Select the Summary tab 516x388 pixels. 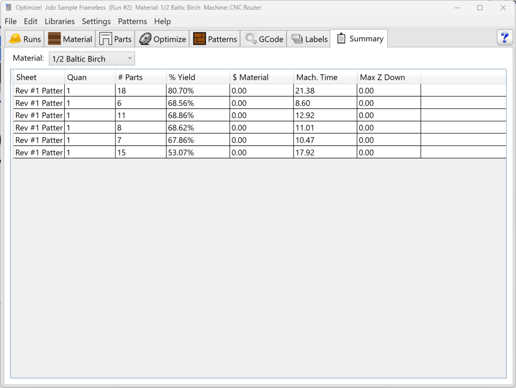pos(359,39)
